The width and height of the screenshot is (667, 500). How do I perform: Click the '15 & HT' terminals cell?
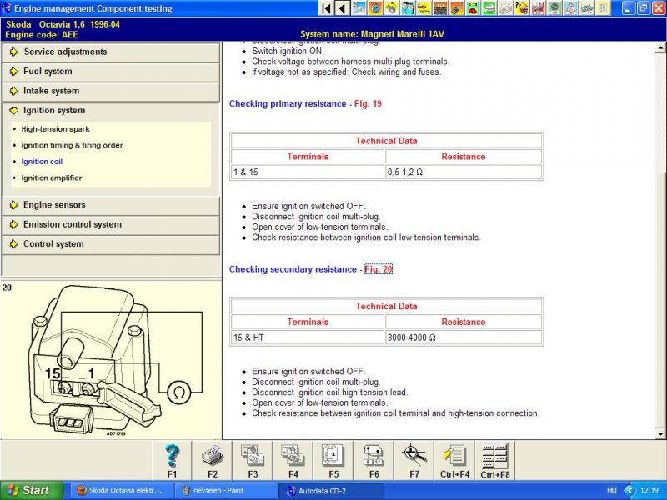[307, 337]
